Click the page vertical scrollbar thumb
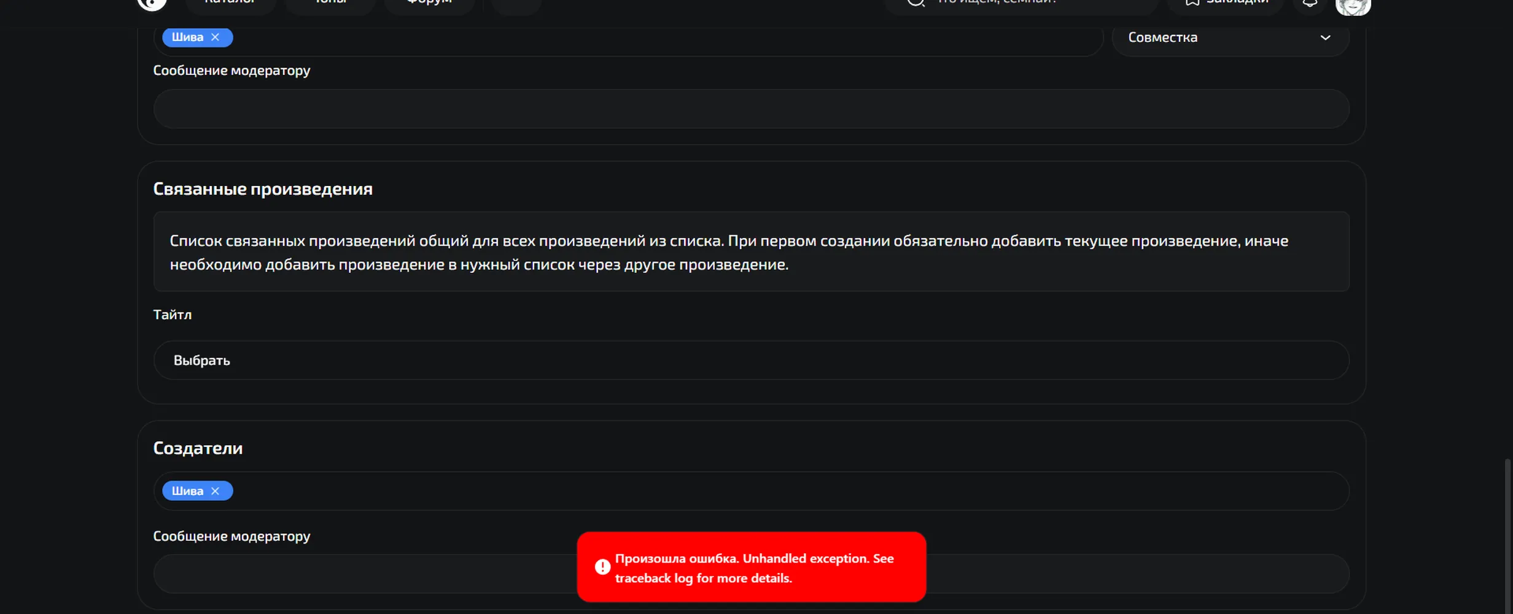The width and height of the screenshot is (1513, 614). 1507,535
